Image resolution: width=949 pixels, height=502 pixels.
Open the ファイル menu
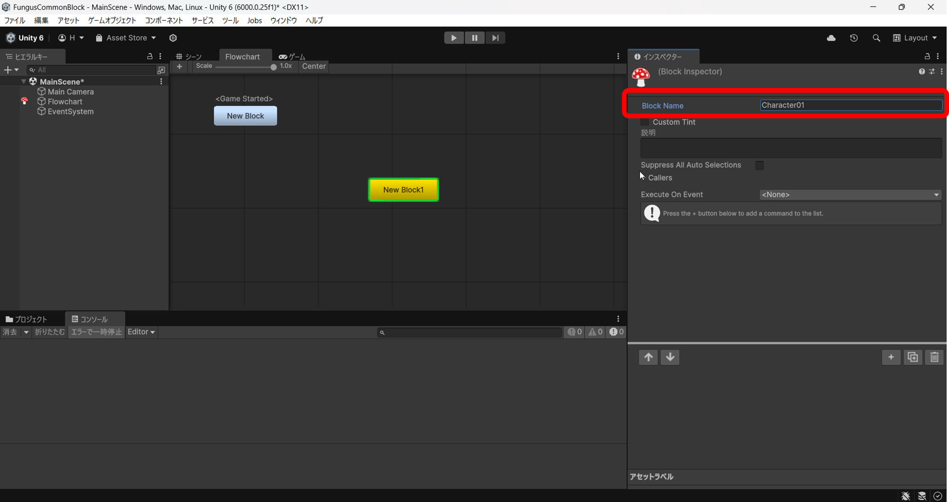pyautogui.click(x=14, y=20)
